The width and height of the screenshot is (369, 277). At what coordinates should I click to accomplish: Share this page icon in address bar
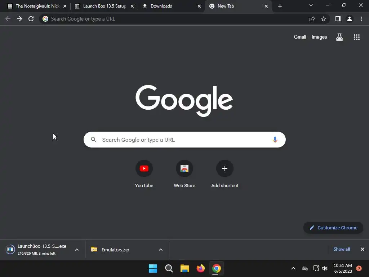[x=312, y=19]
